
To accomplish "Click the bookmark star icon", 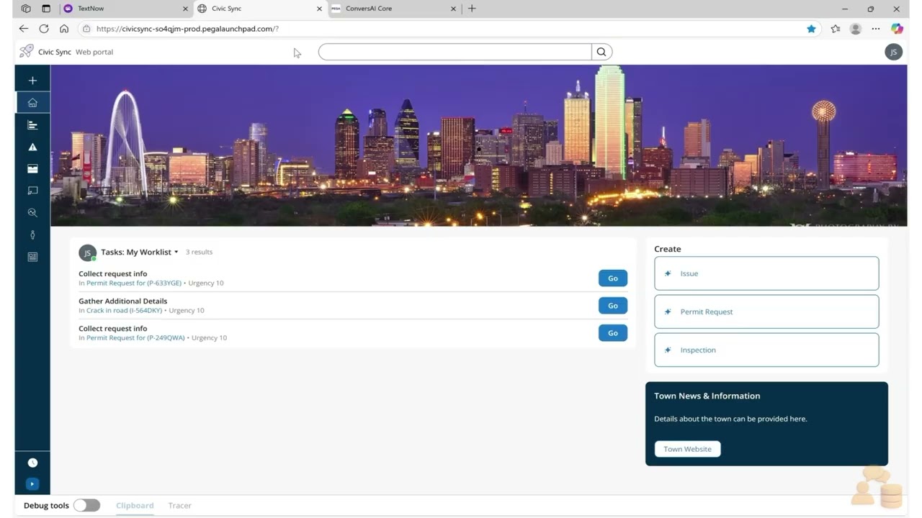I will 811,29.
